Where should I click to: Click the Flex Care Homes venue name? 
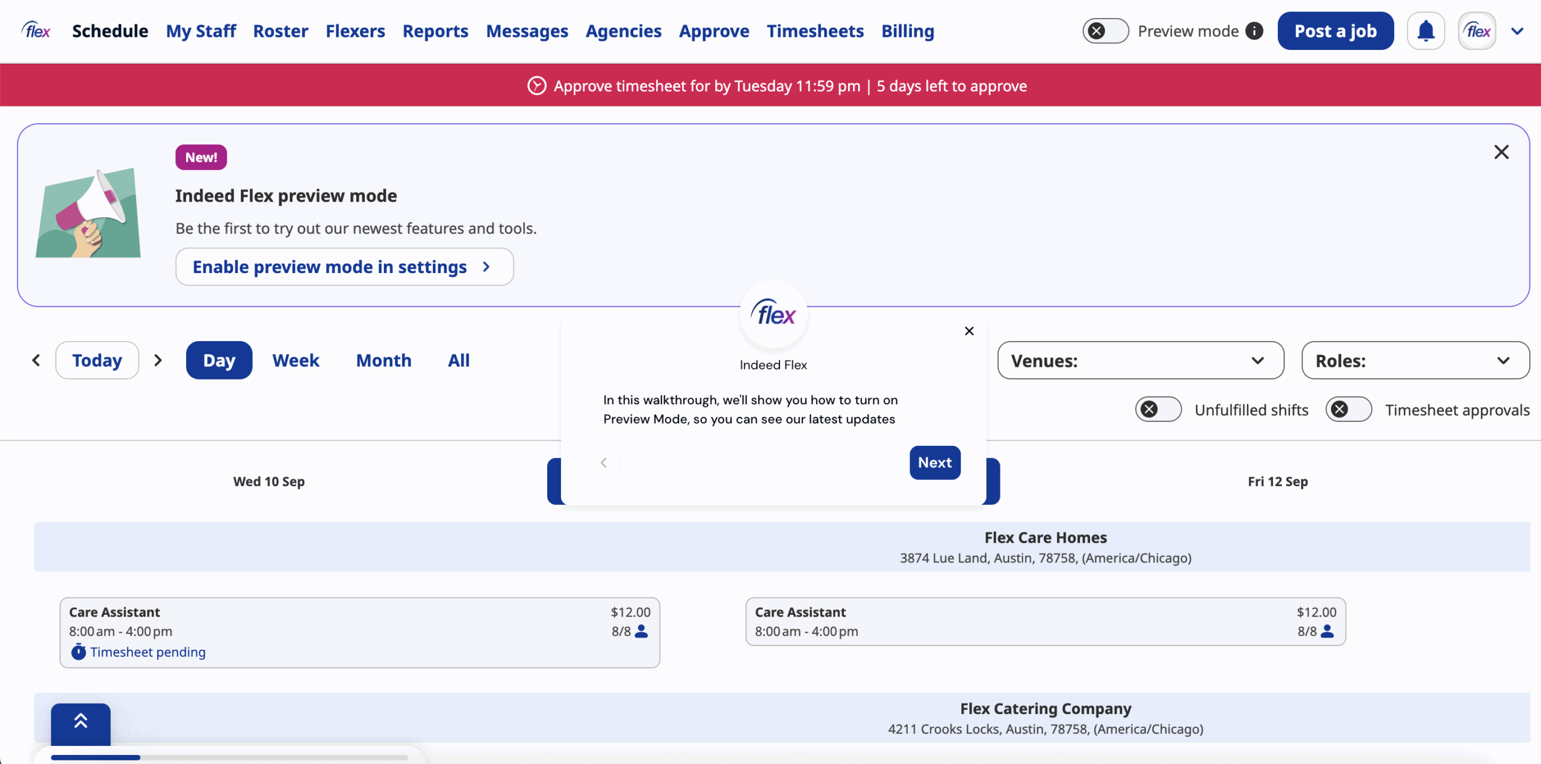pos(1046,537)
